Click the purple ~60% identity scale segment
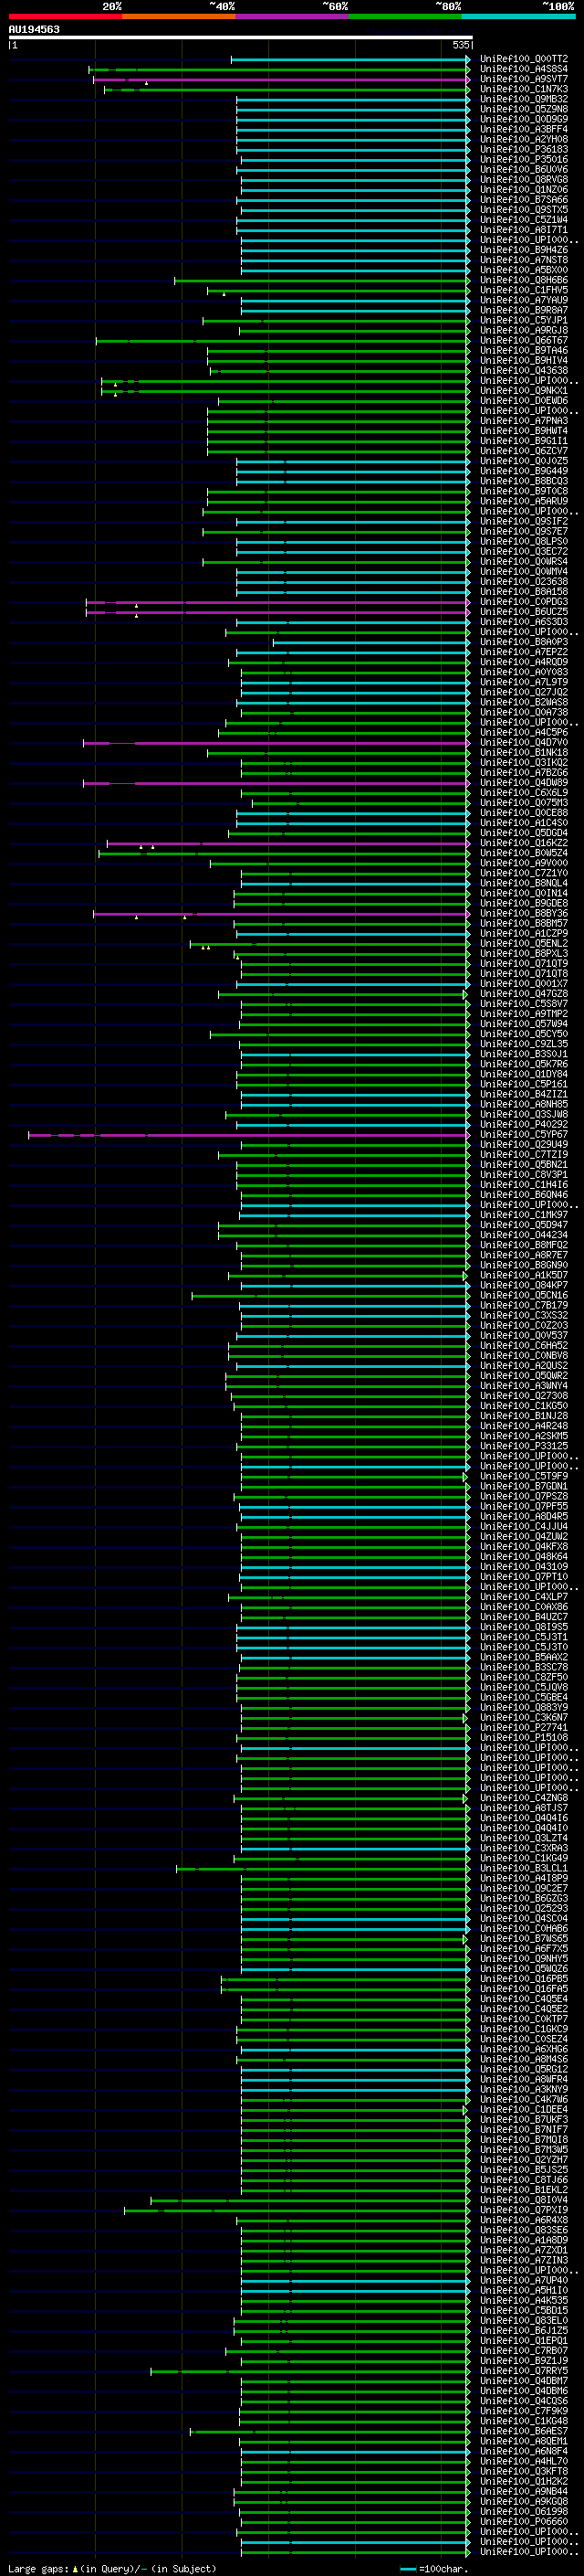This screenshot has width=584, height=2576. click(x=291, y=16)
